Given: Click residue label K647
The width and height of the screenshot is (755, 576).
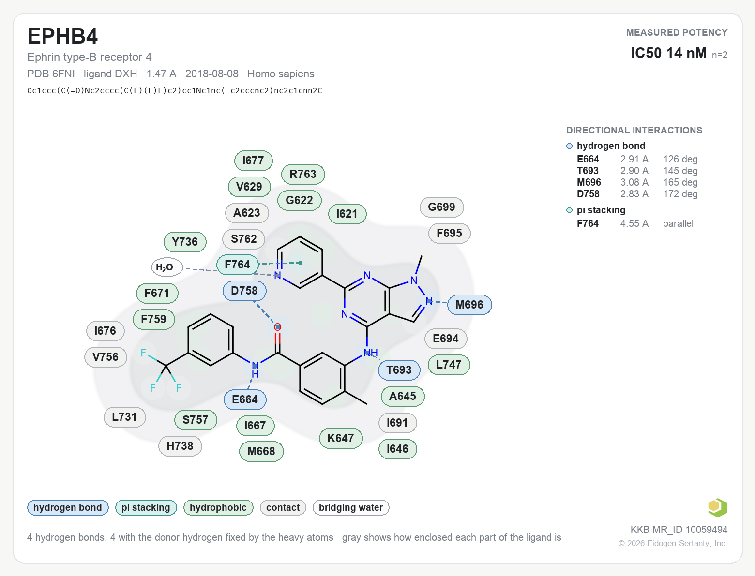Looking at the screenshot, I should [x=341, y=438].
